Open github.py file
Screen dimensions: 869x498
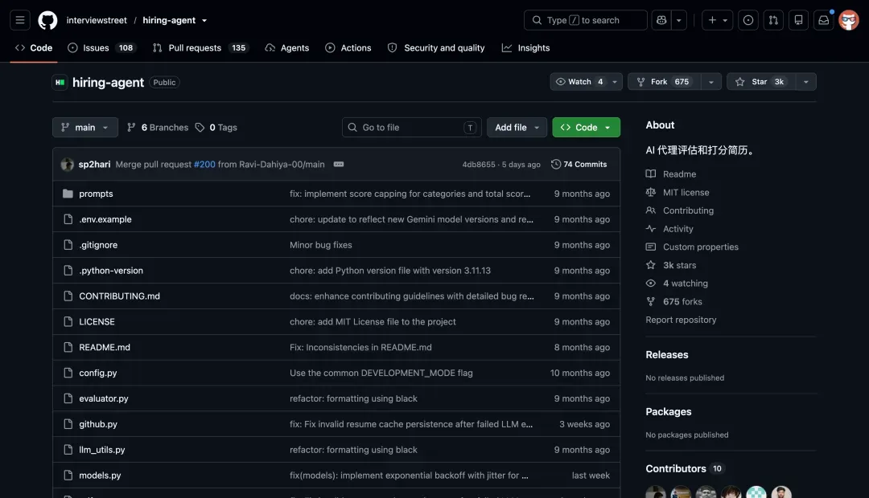[x=98, y=424]
